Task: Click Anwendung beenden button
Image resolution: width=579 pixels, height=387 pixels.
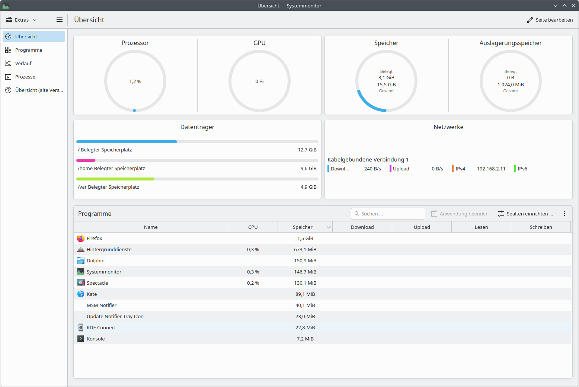Action: click(x=460, y=214)
